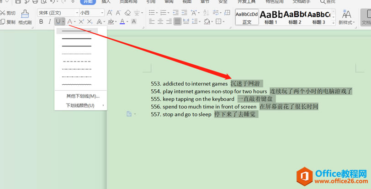Click text "keep tapping on the keyboard"
Screen dimensions: 371x189
(198, 99)
